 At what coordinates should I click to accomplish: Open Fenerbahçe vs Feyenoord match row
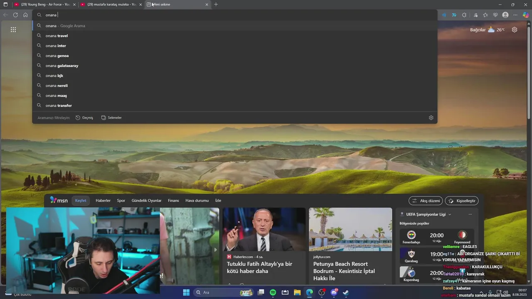[x=436, y=237]
